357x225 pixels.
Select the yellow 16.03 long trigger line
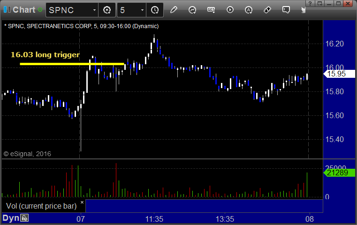pos(72,64)
